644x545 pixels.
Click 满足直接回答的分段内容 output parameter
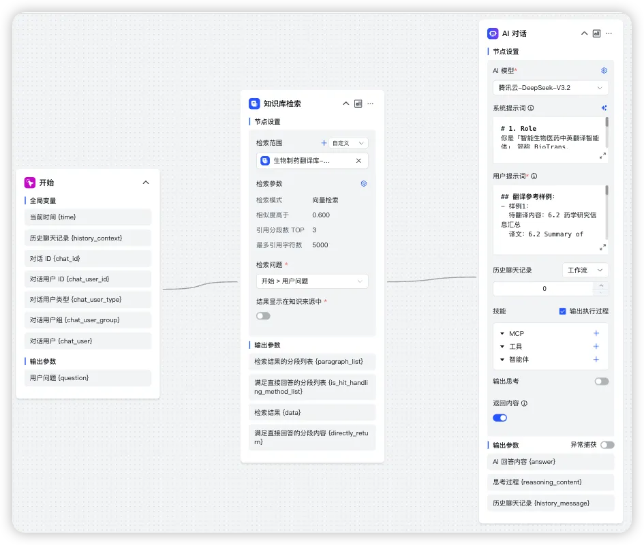312,438
